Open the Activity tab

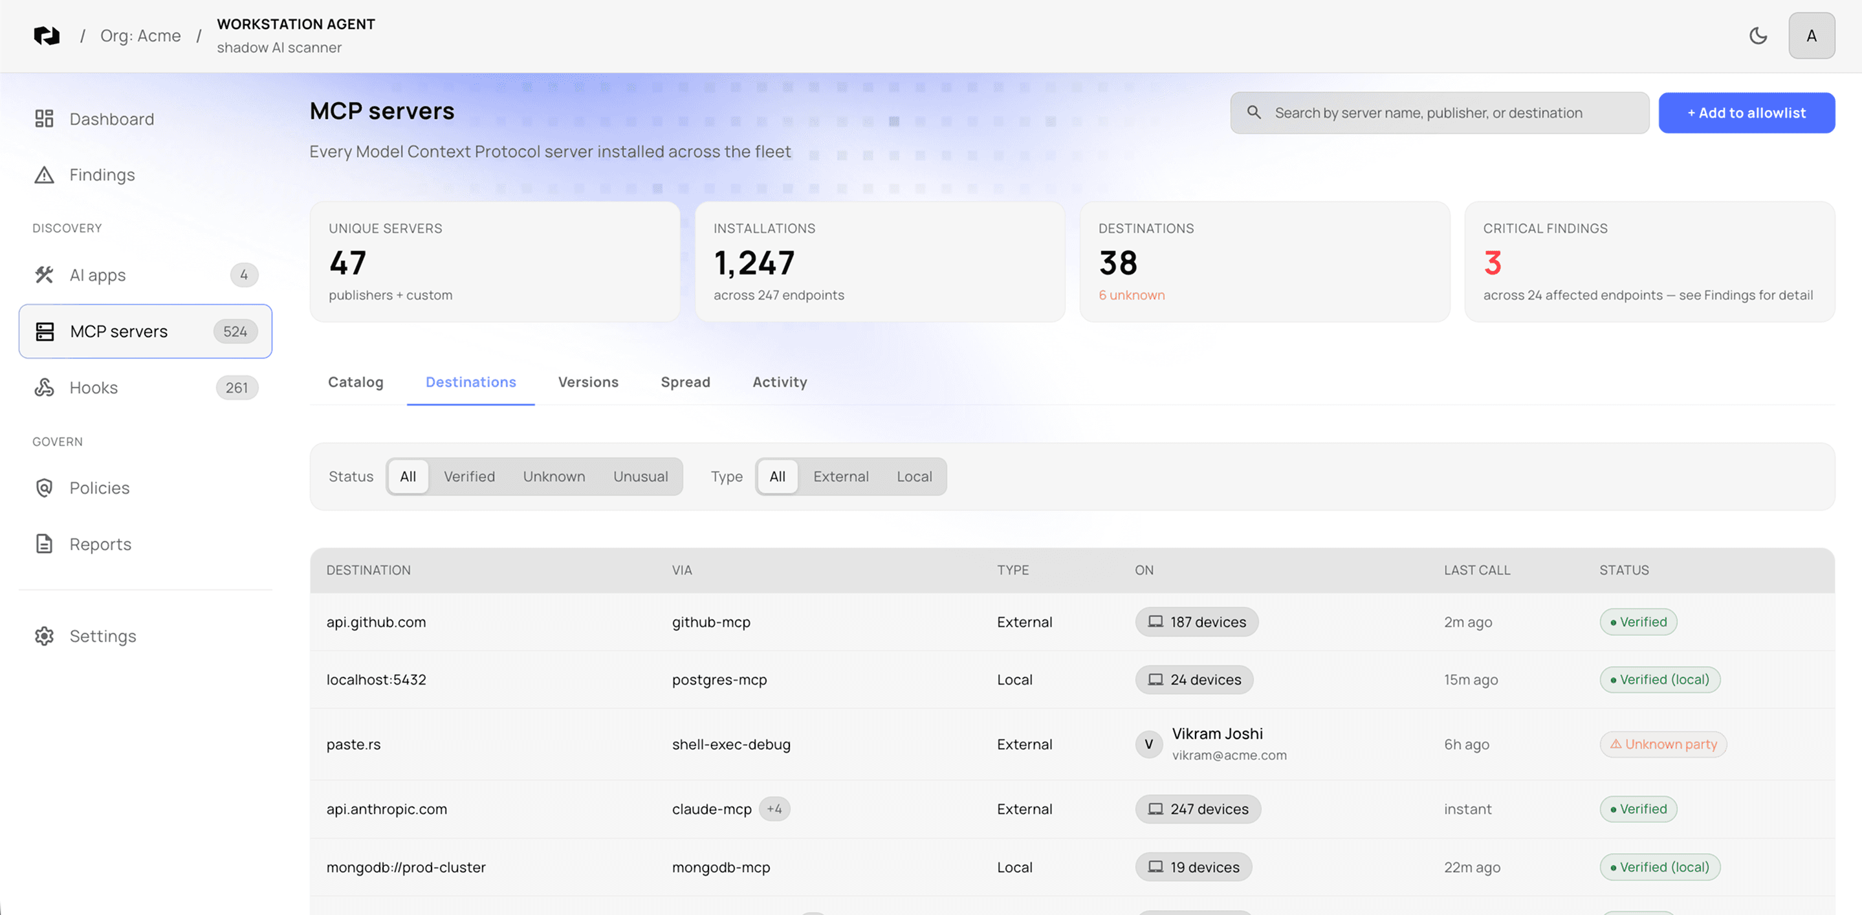coord(780,382)
